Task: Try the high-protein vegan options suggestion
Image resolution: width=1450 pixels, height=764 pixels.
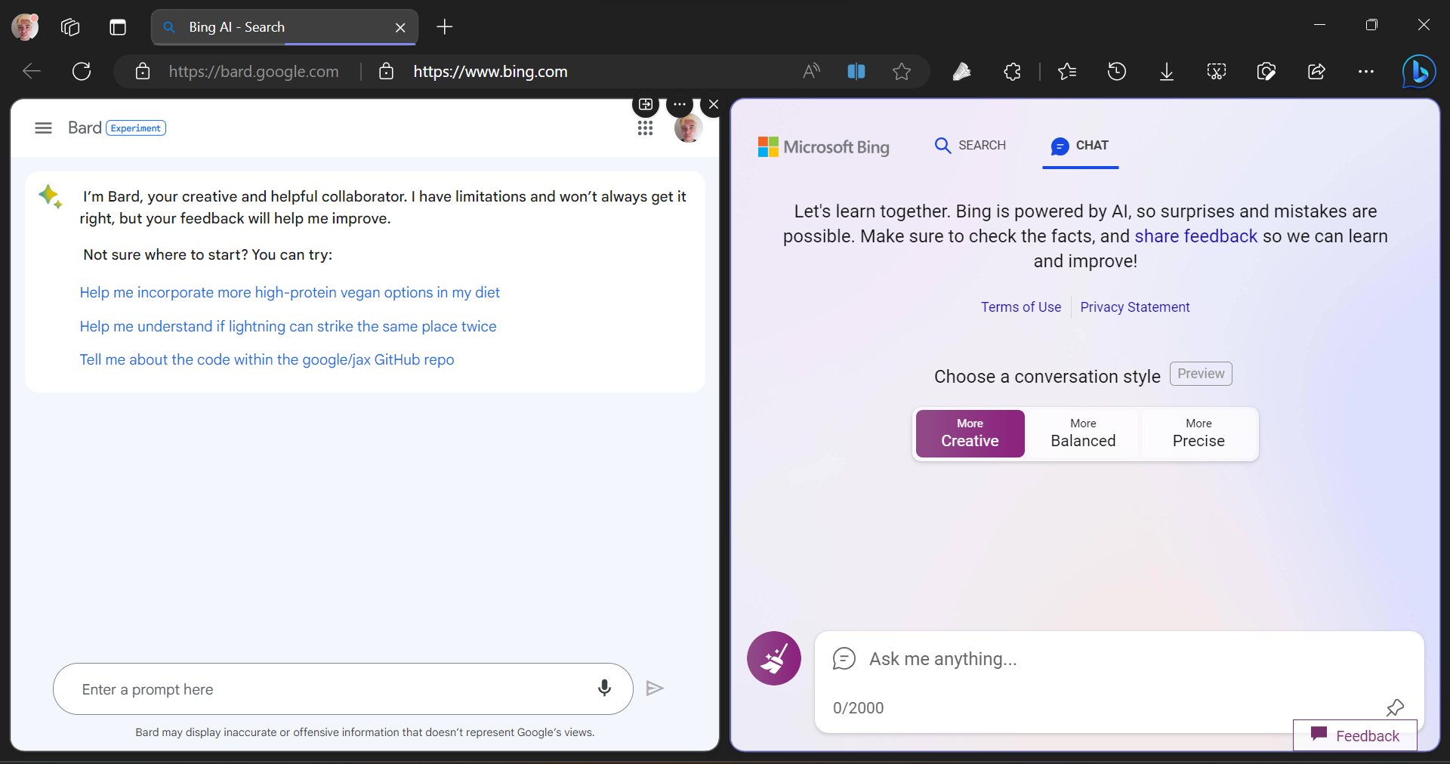Action: [x=290, y=292]
